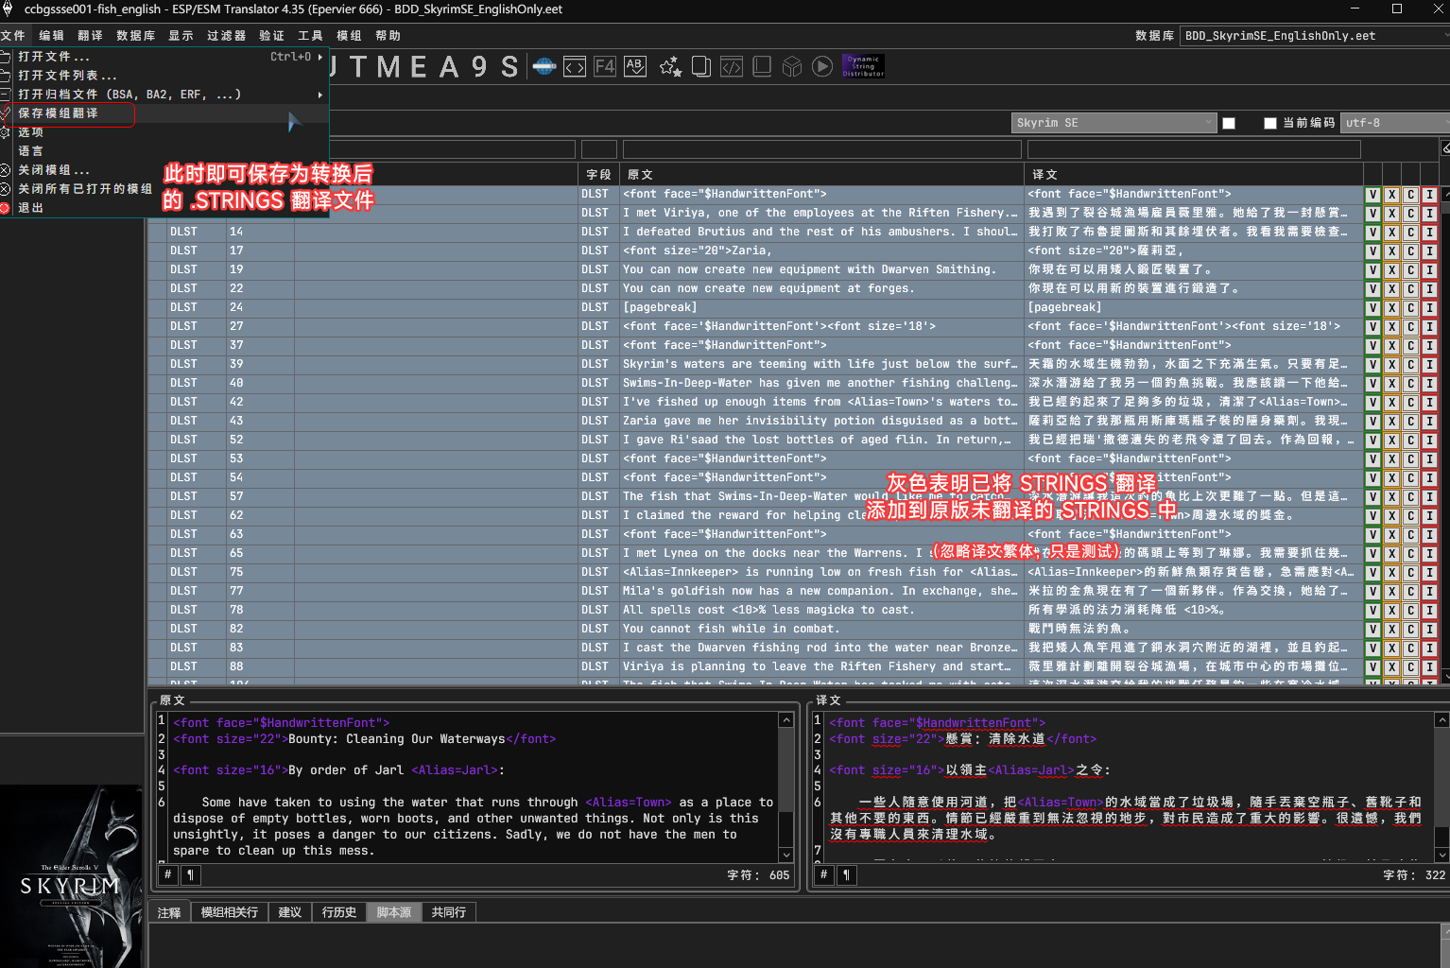
Task: Choose 语言 from the file menu
Action: 164,151
